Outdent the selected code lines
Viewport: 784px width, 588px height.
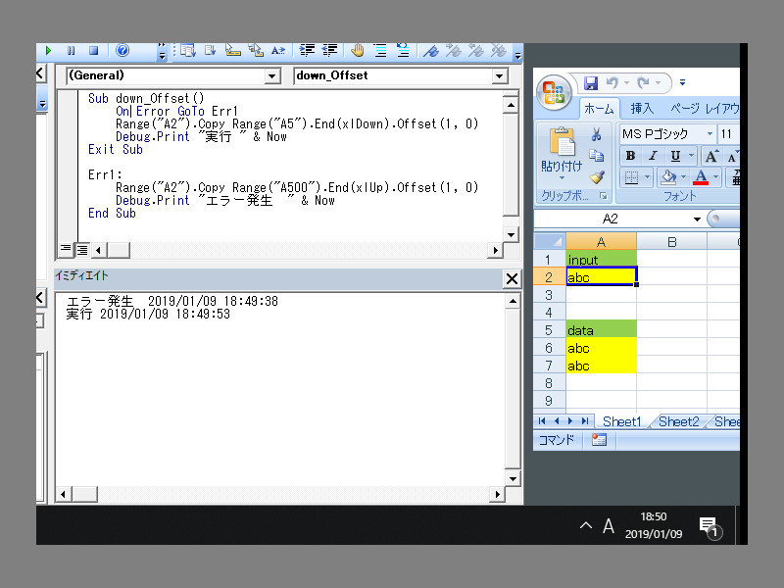coord(329,51)
